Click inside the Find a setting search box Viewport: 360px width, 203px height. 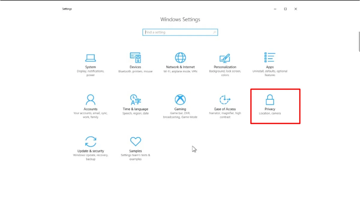tap(174, 32)
